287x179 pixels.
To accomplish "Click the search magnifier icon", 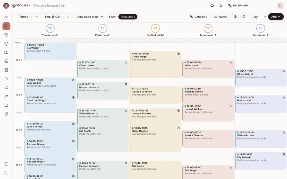I will click(x=212, y=5).
